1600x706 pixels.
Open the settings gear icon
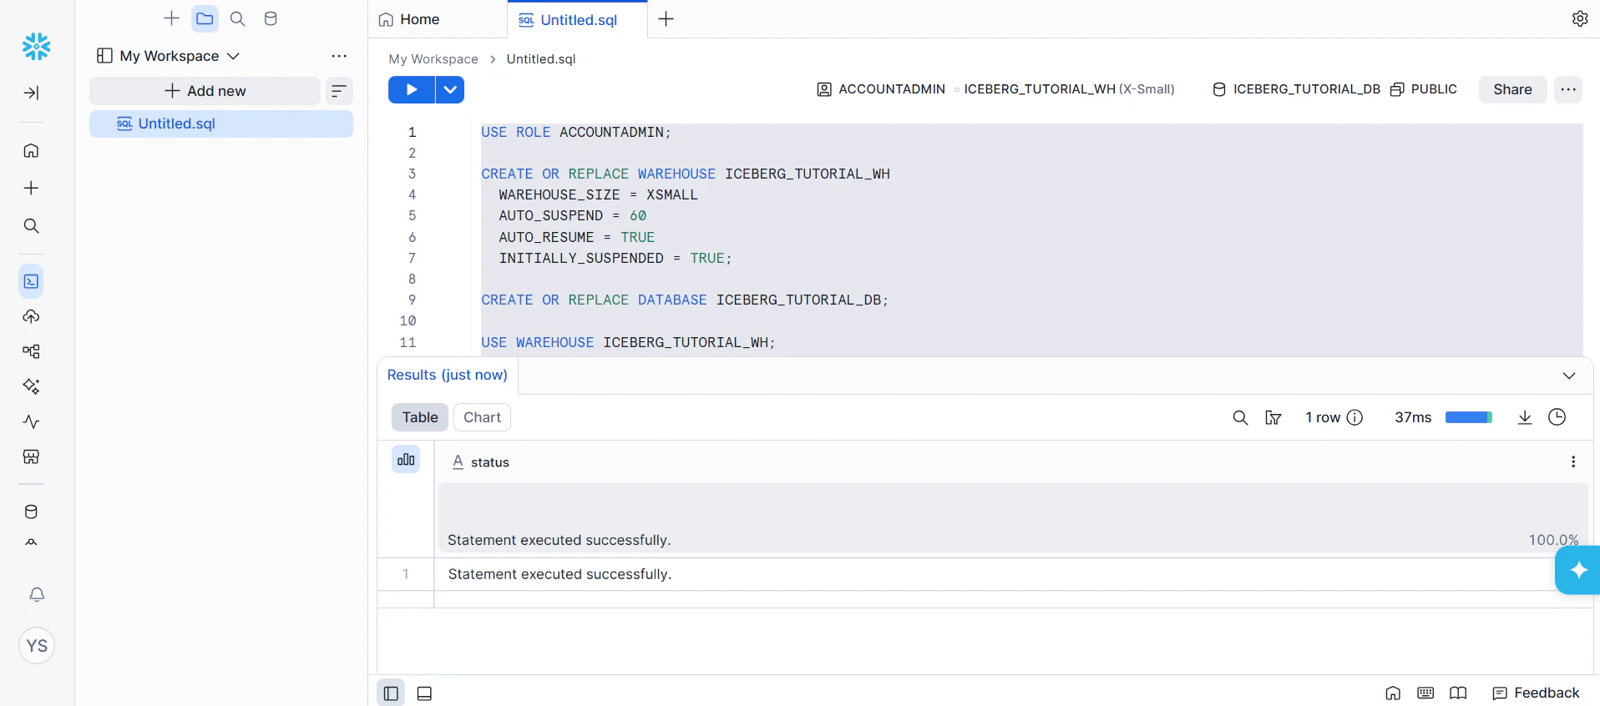pyautogui.click(x=1580, y=18)
